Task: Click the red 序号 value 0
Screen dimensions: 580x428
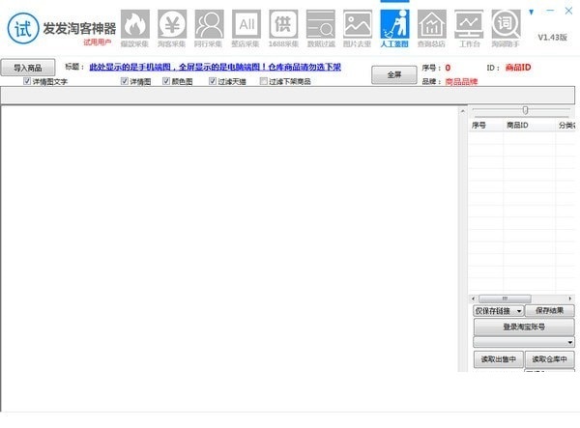Action: click(x=448, y=68)
